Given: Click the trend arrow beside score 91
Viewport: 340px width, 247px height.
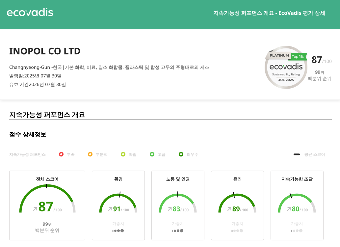Looking at the screenshot, I should [x=110, y=209].
